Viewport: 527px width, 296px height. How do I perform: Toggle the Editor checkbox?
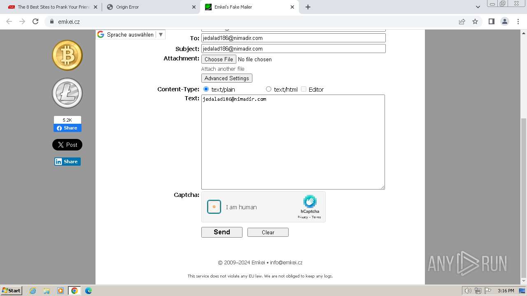pyautogui.click(x=303, y=89)
